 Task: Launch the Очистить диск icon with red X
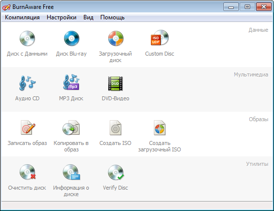(28, 172)
